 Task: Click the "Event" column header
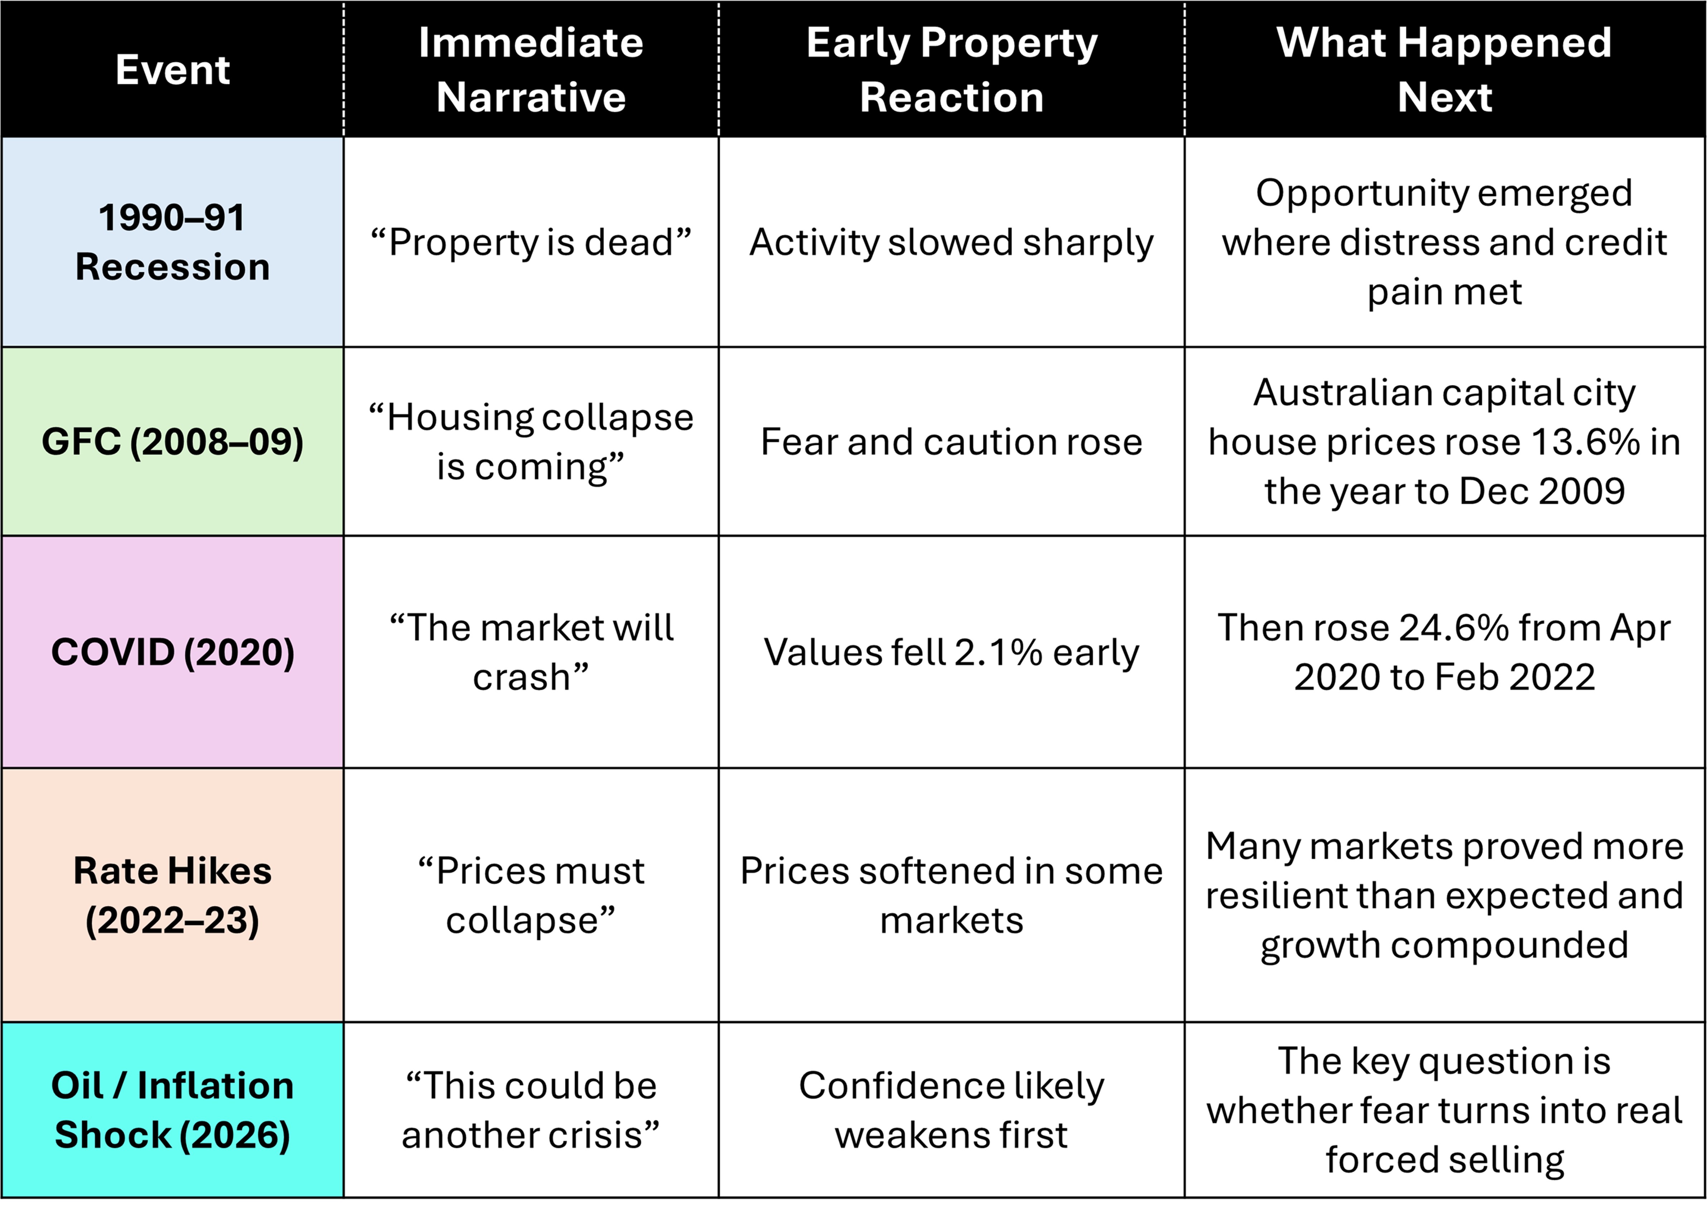coord(172,70)
